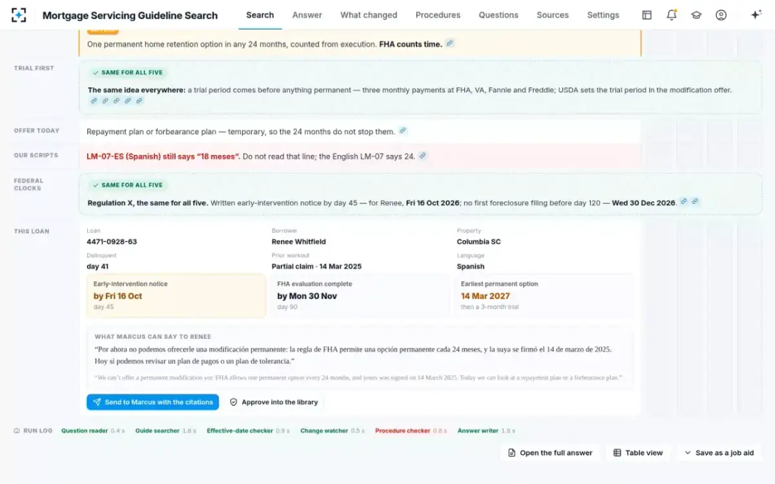Click Send to Marcus with the citations

(x=152, y=402)
